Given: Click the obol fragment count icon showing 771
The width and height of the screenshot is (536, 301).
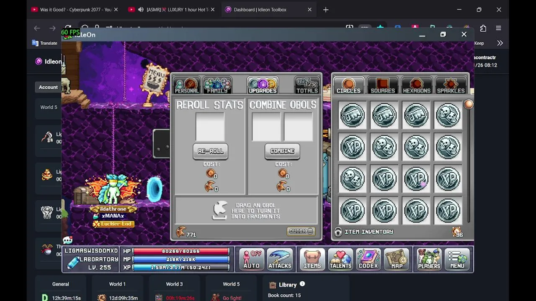Looking at the screenshot, I should [181, 232].
